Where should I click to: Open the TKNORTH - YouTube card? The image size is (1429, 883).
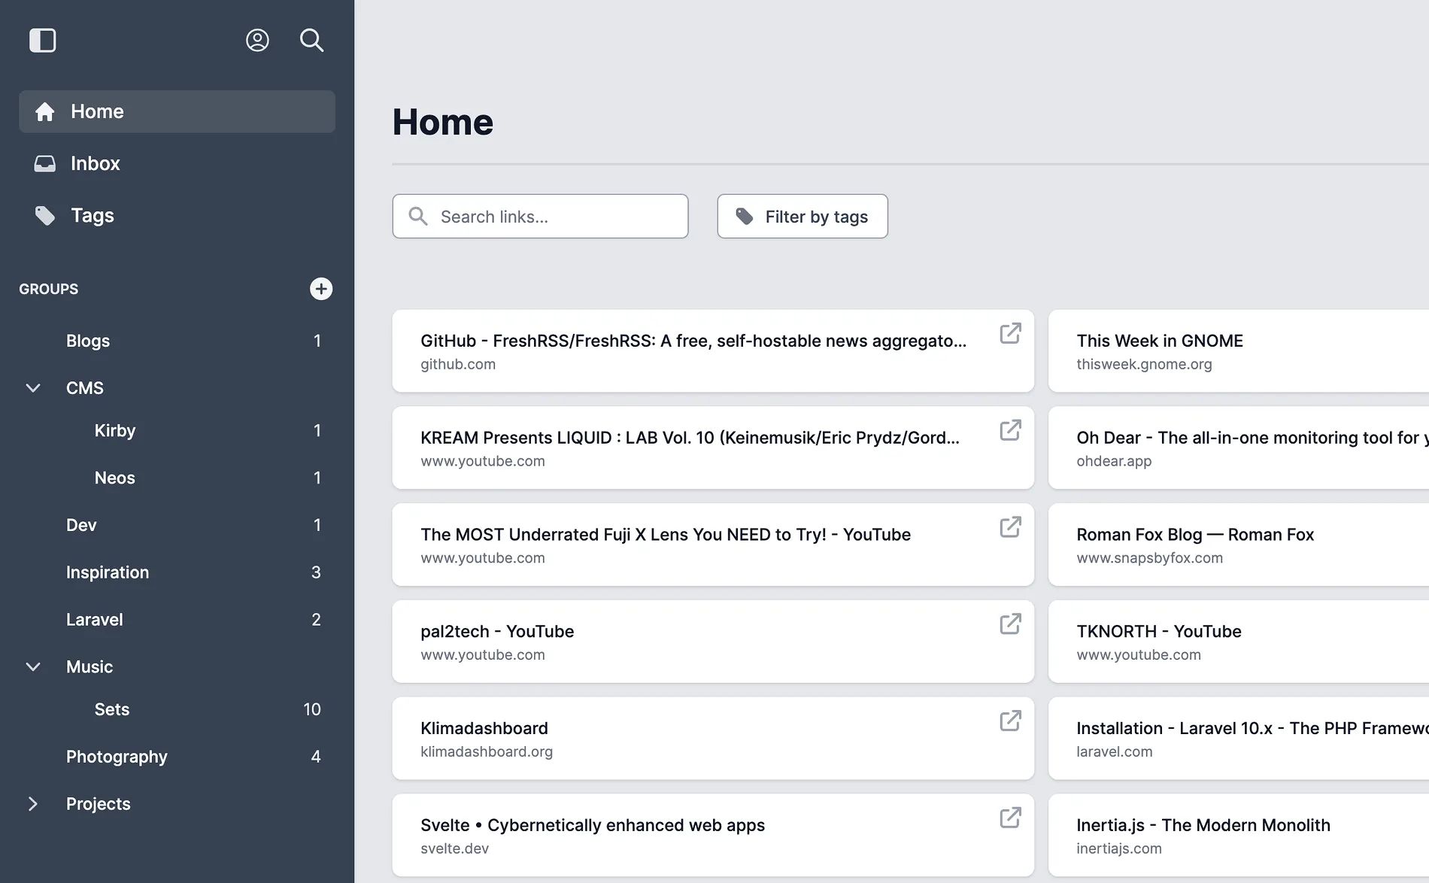click(1239, 642)
